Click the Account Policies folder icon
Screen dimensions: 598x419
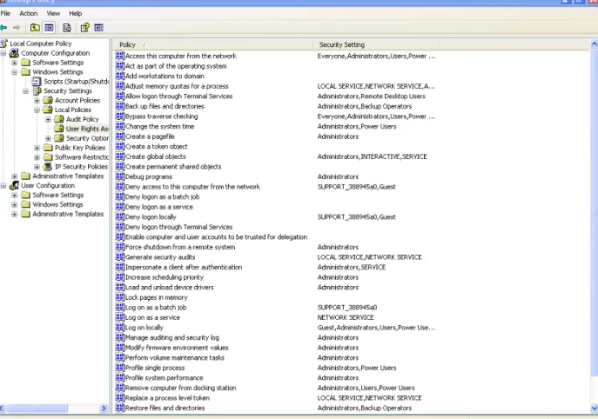(x=48, y=100)
